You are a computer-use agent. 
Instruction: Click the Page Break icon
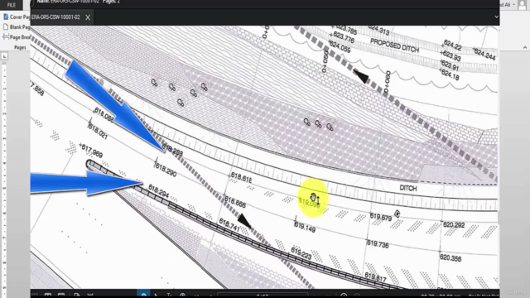pyautogui.click(x=6, y=36)
